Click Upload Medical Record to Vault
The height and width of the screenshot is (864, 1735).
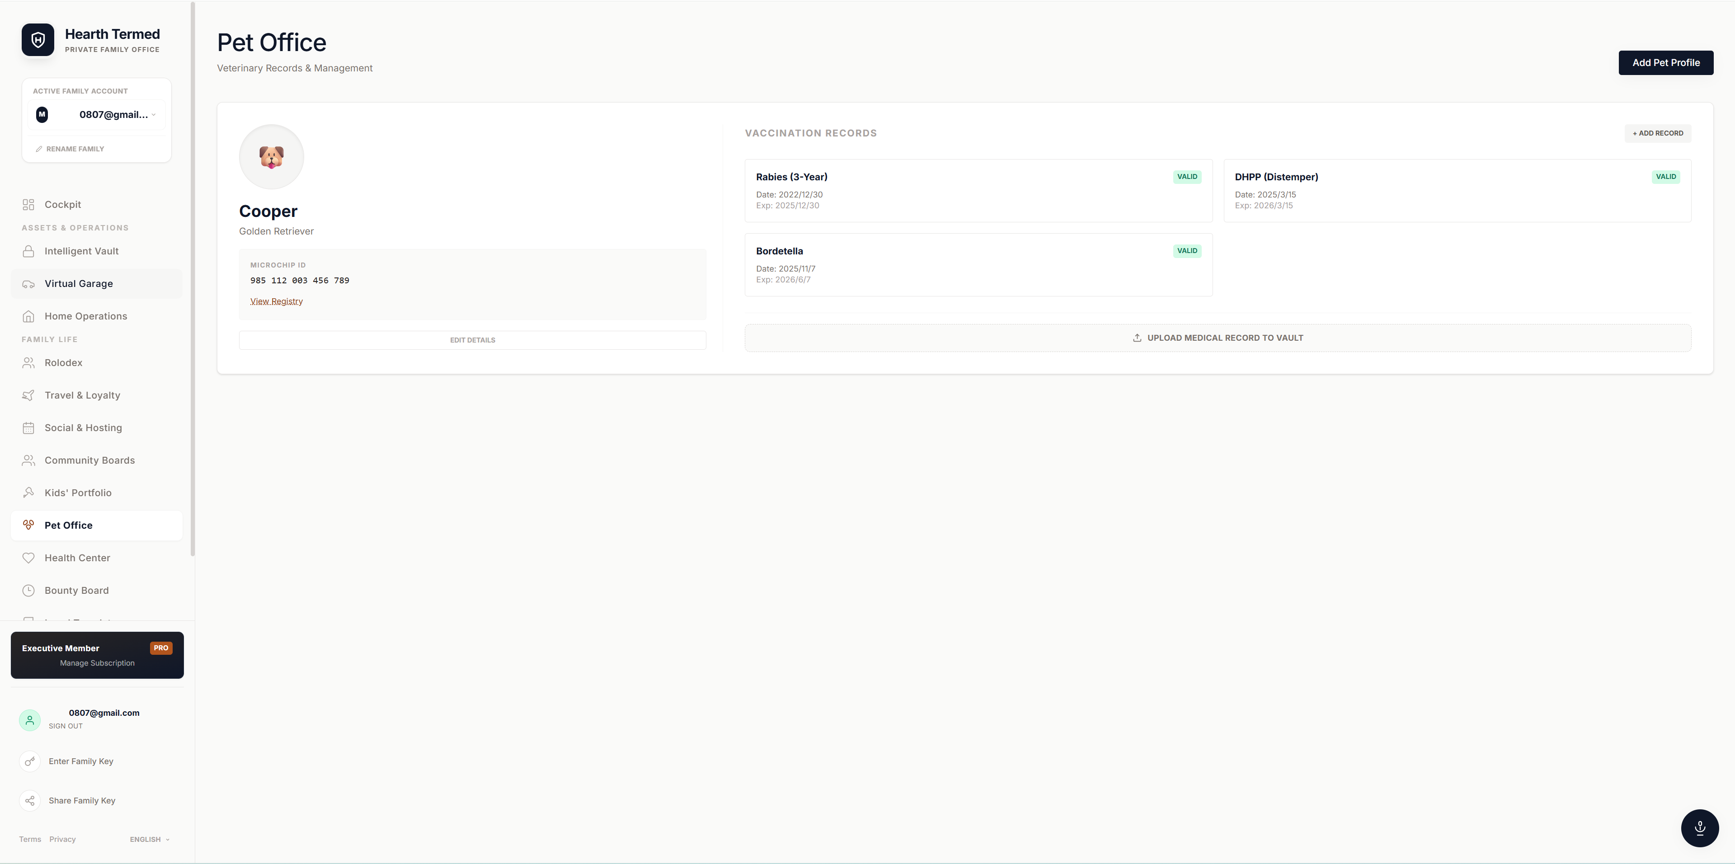pos(1218,338)
